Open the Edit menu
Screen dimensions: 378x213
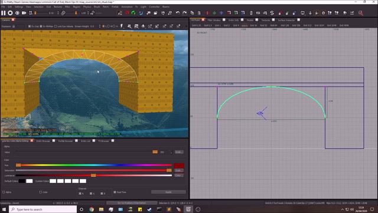9,7
